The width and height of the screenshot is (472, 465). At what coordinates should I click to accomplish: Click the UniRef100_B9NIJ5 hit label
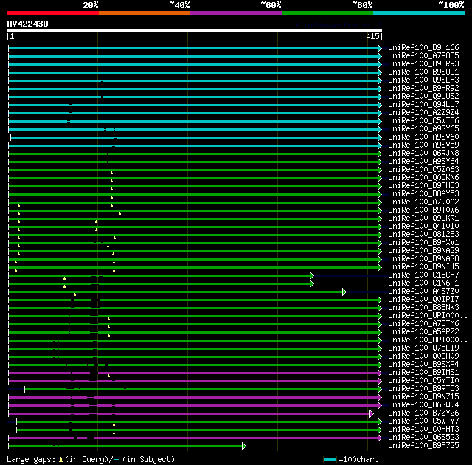(x=423, y=267)
